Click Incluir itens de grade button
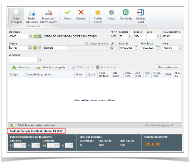191x163 pixels. [51, 67]
